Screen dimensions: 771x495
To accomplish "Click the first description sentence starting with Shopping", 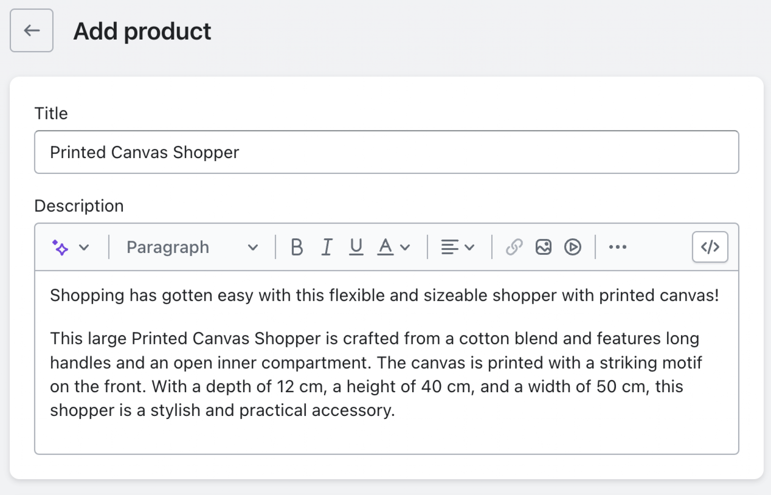I will pyautogui.click(x=384, y=295).
